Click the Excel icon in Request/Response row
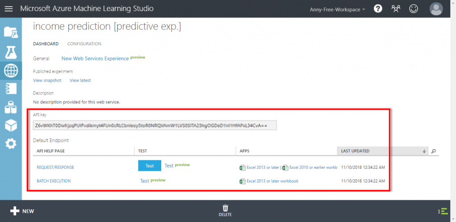The height and width of the screenshot is (222, 456). point(242,167)
